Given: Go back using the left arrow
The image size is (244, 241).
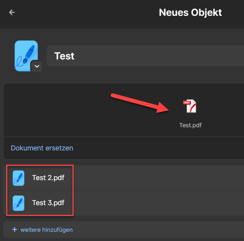Looking at the screenshot, I should pyautogui.click(x=12, y=12).
